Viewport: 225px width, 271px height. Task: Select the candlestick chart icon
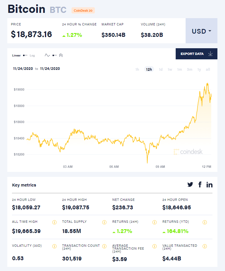tap(61, 55)
